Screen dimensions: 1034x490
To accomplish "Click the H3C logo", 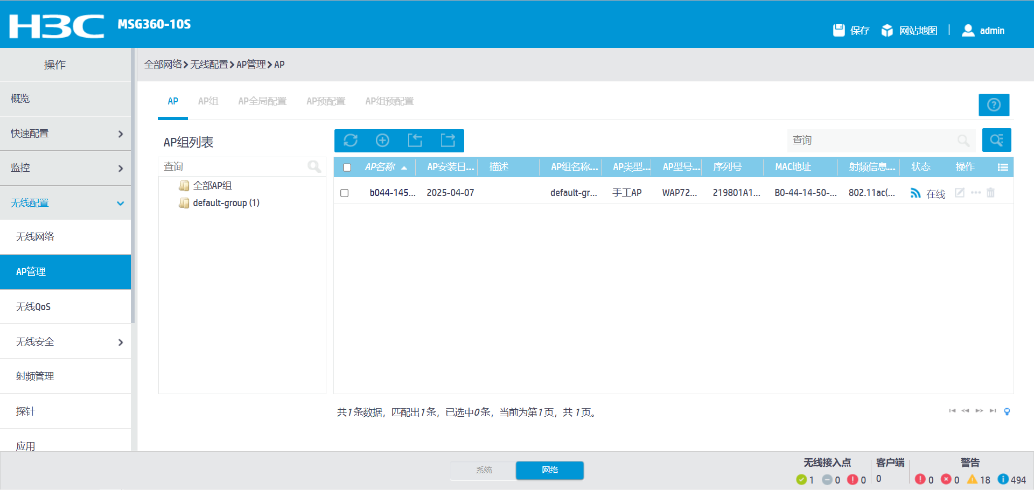I will pyautogui.click(x=57, y=26).
